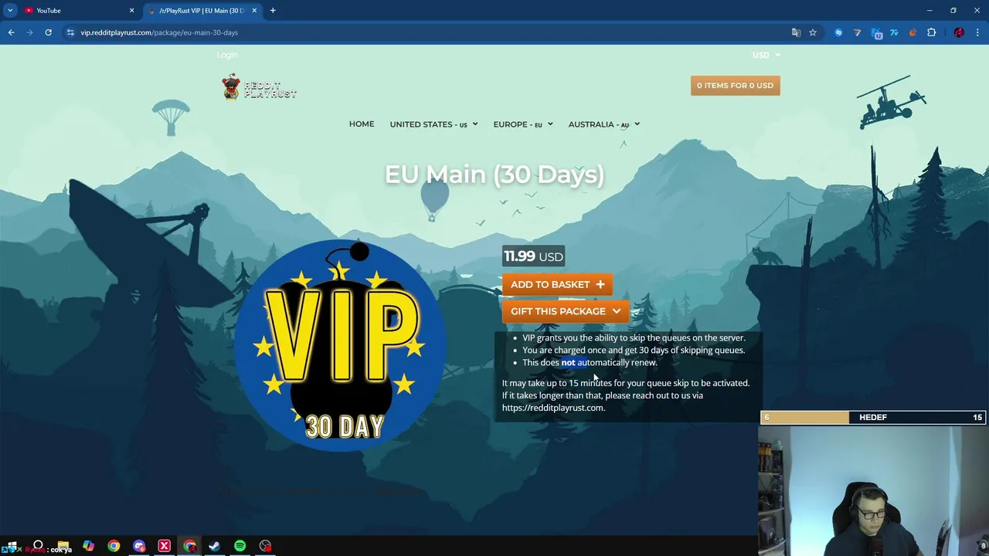989x556 pixels.
Task: Click the HEDEF goal progress bar
Action: click(x=873, y=417)
